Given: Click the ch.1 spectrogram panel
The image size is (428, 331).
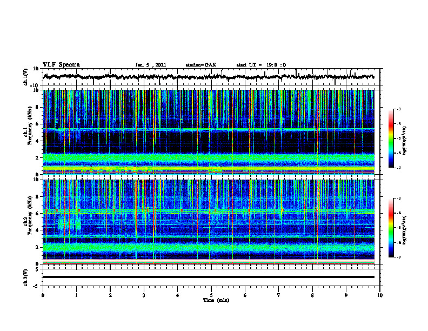Looking at the screenshot, I should (209, 132).
